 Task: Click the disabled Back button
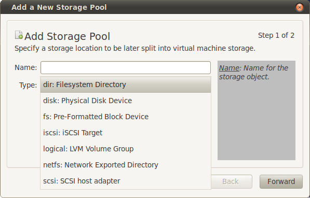click(231, 181)
